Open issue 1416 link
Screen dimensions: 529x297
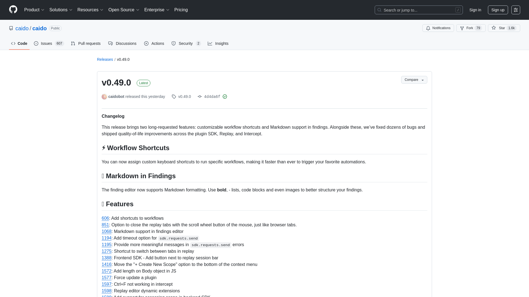[107, 265]
